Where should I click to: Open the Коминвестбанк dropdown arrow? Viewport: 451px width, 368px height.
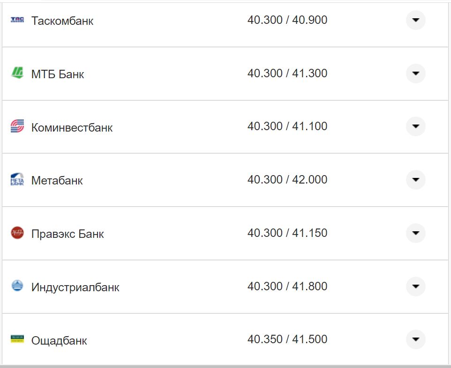(415, 126)
